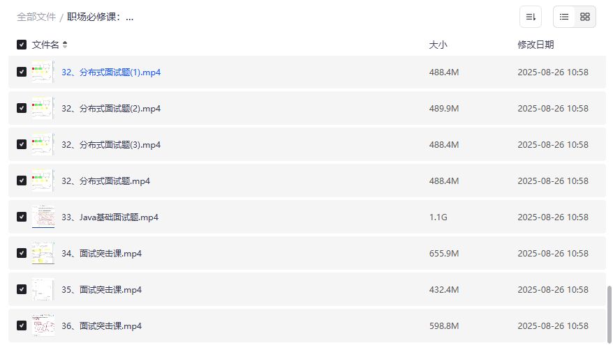
Task: Select file name 32、分布式面试题(3).mp4
Action: [x=112, y=145]
